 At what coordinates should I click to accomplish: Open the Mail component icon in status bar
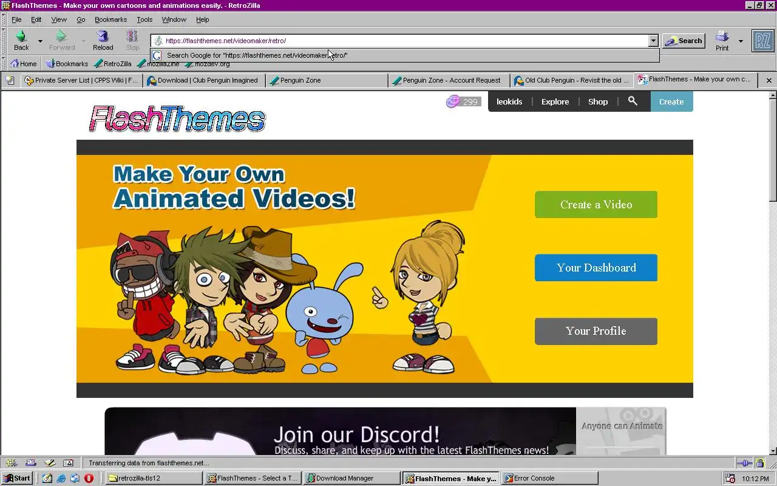[31, 463]
